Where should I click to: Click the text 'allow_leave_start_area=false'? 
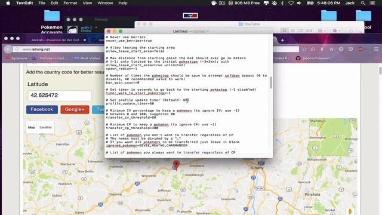tap(135, 51)
